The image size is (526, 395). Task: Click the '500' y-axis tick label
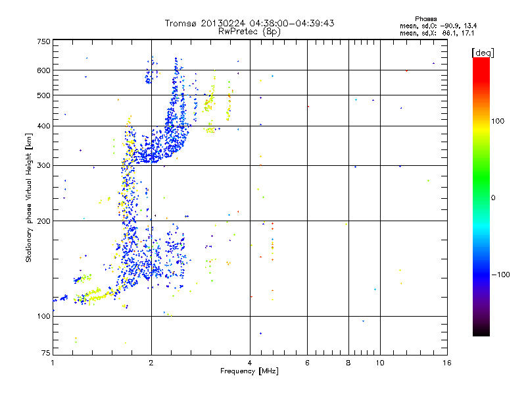(43, 95)
